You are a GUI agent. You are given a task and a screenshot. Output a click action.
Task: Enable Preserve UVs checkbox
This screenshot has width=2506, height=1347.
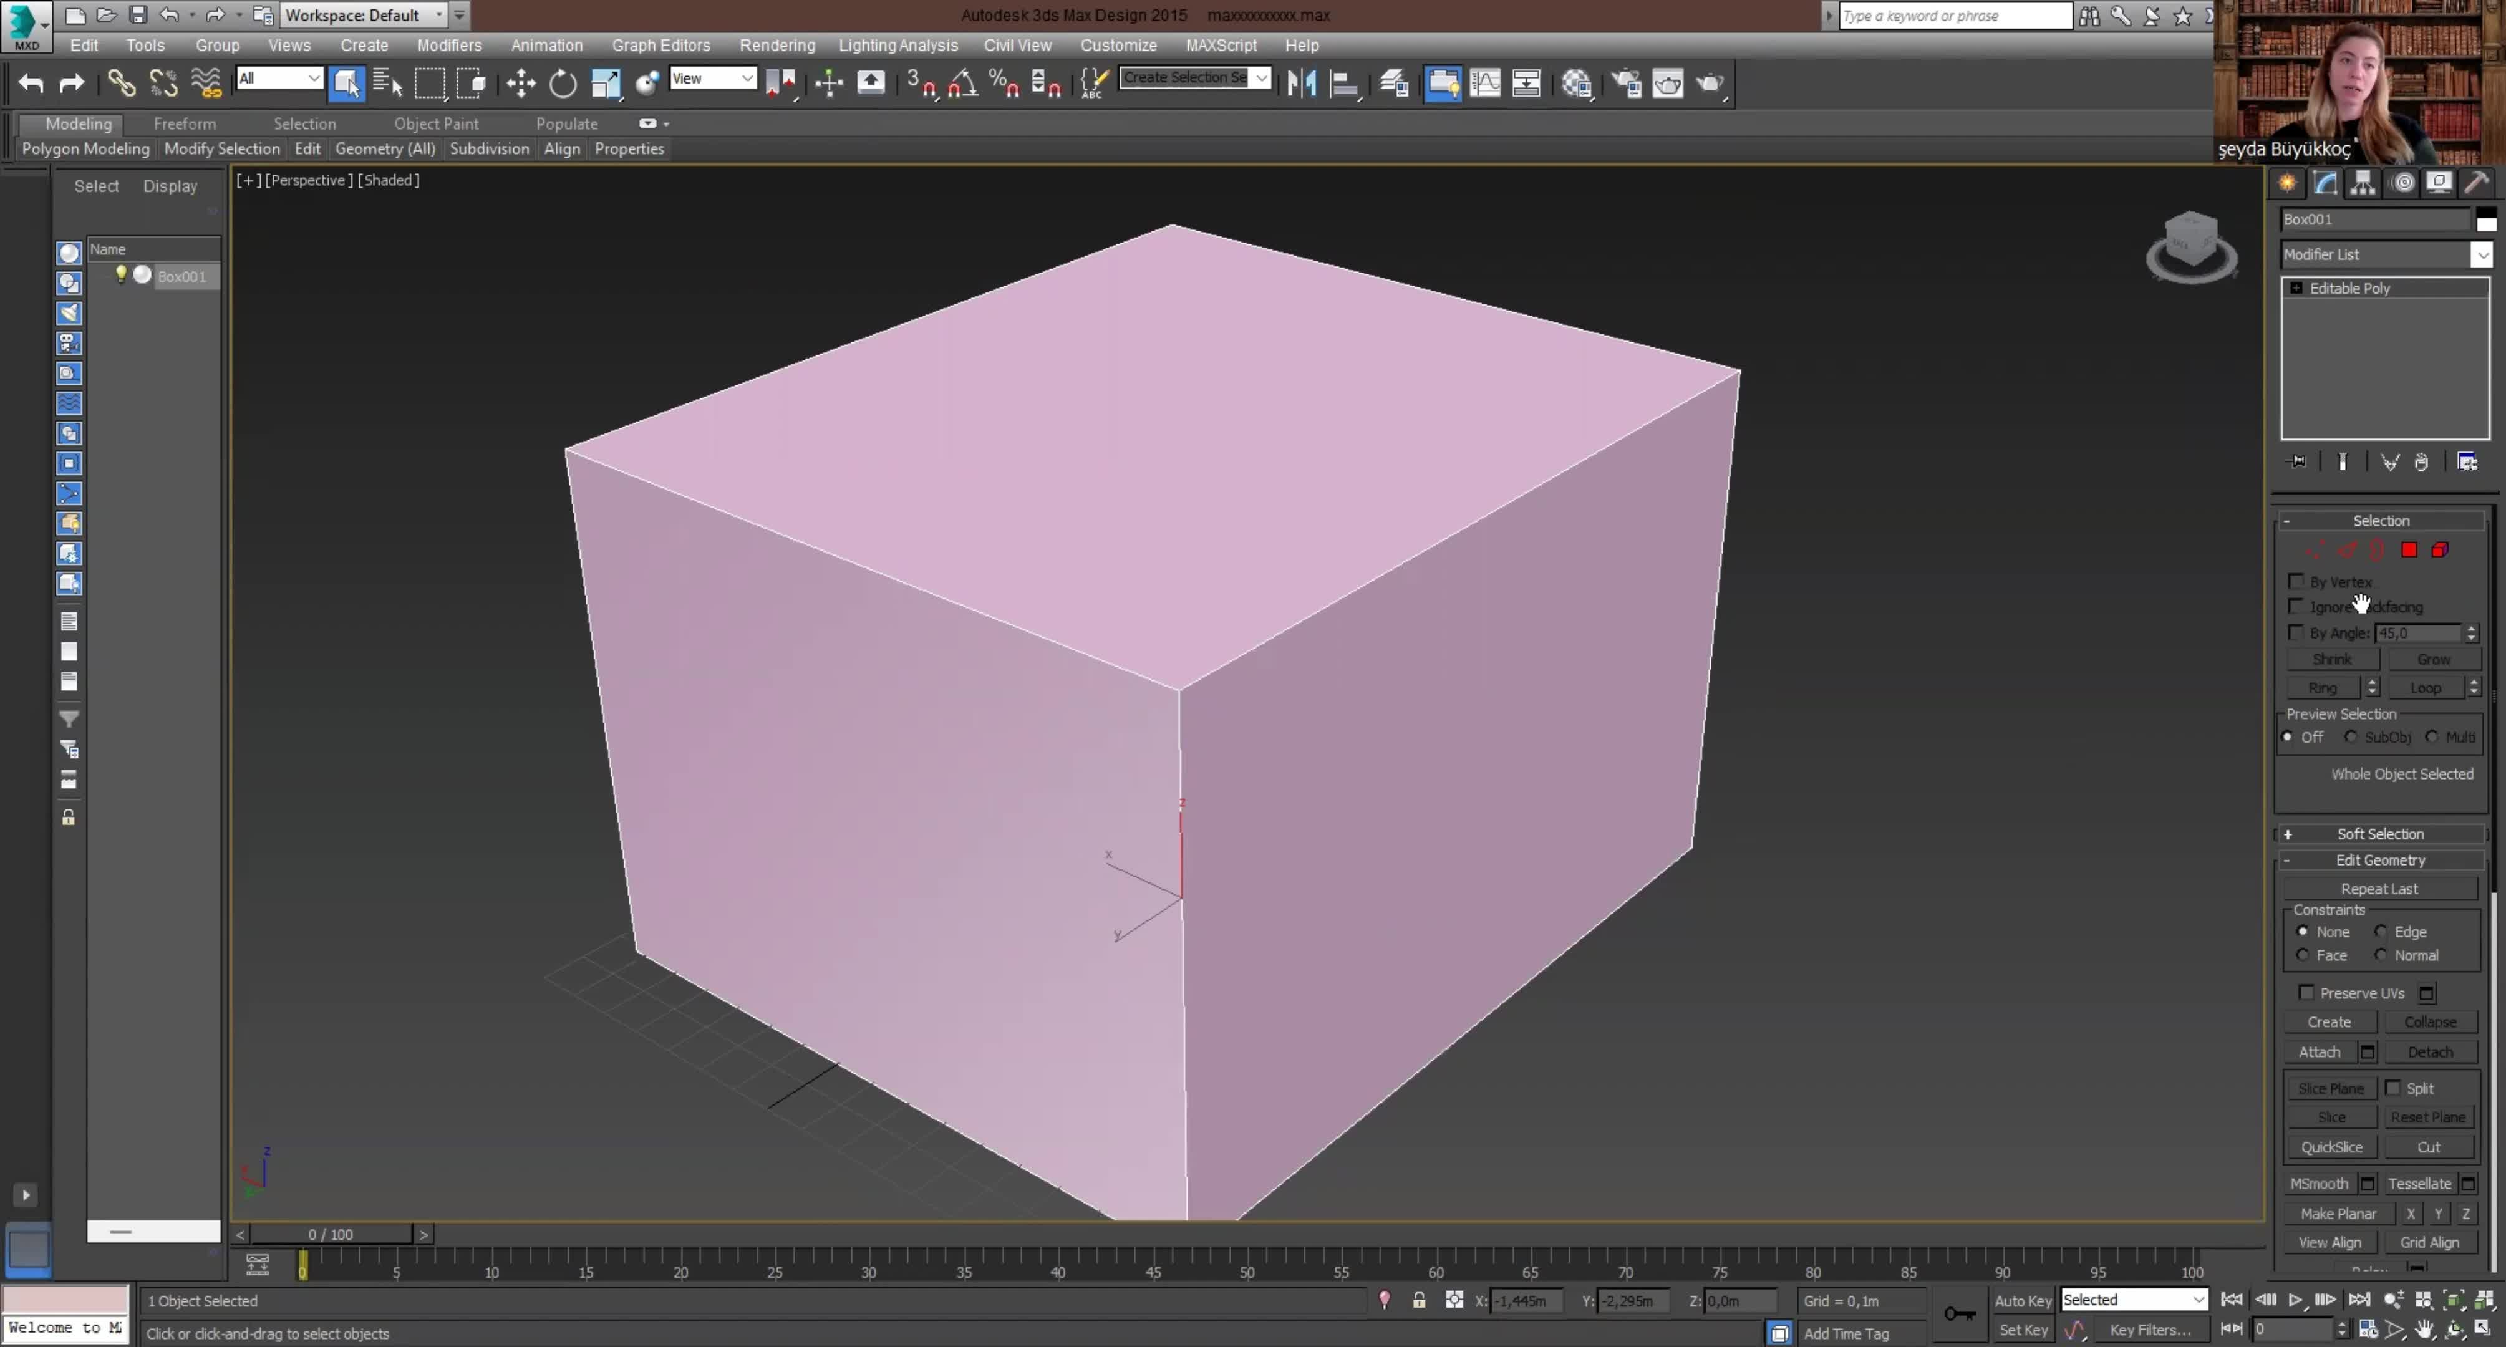[2305, 992]
